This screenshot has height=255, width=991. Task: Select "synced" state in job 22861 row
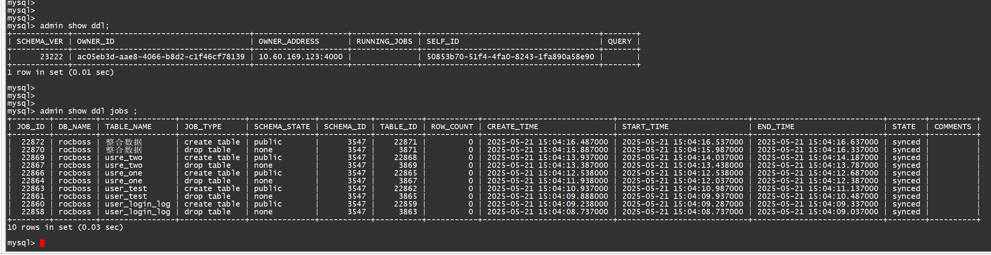[x=906, y=196]
